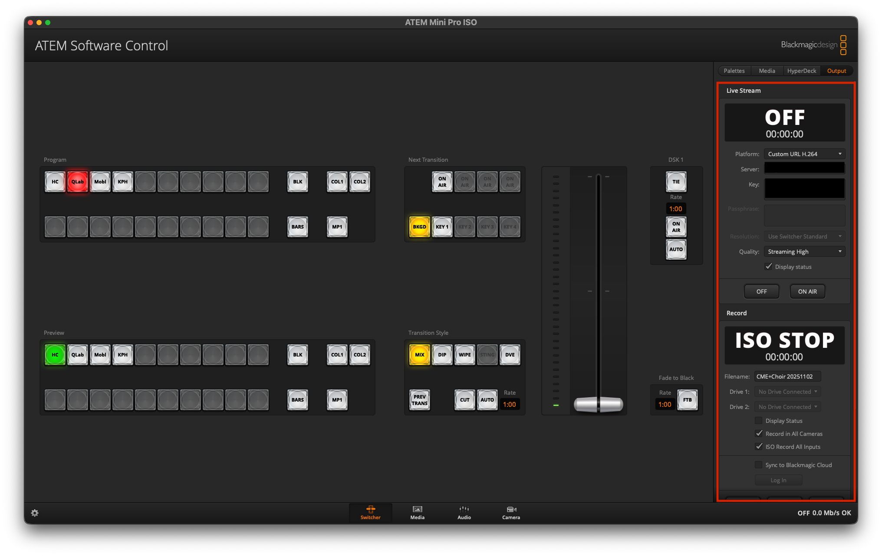Open the Platform dropdown
The height and width of the screenshot is (556, 882).
804,154
